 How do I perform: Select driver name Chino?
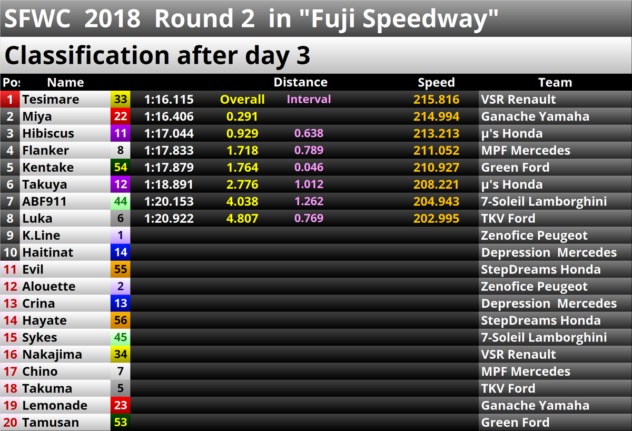[39, 371]
